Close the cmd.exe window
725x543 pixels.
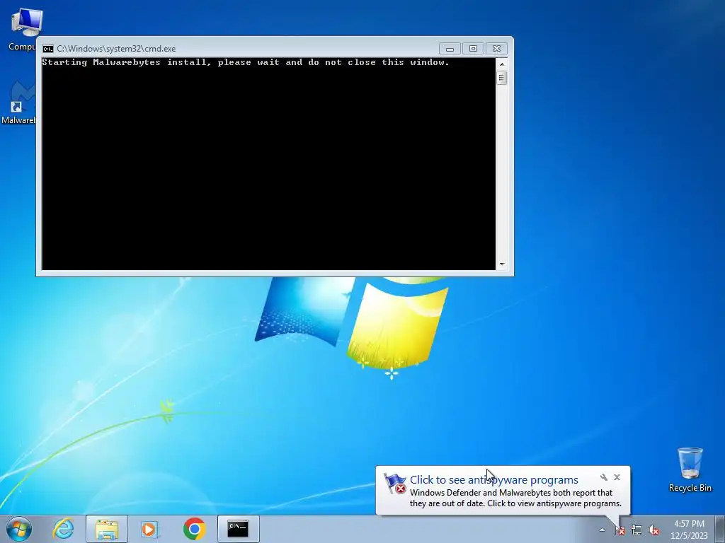(496, 49)
